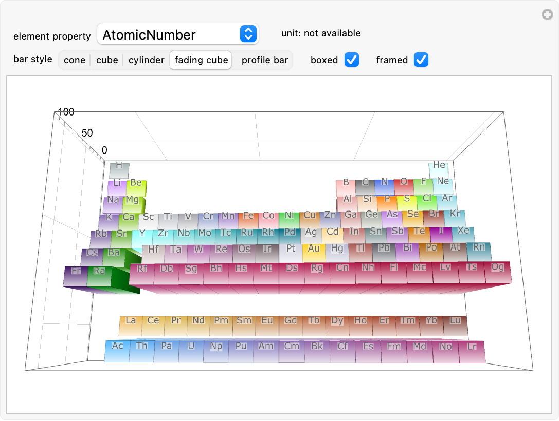This screenshot has width=559, height=421.
Task: Toggle the framed checkbox
Action: pos(421,60)
